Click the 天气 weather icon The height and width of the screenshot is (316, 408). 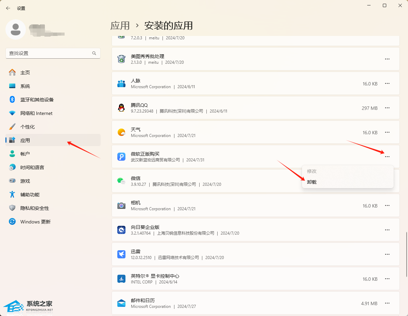[x=121, y=132]
